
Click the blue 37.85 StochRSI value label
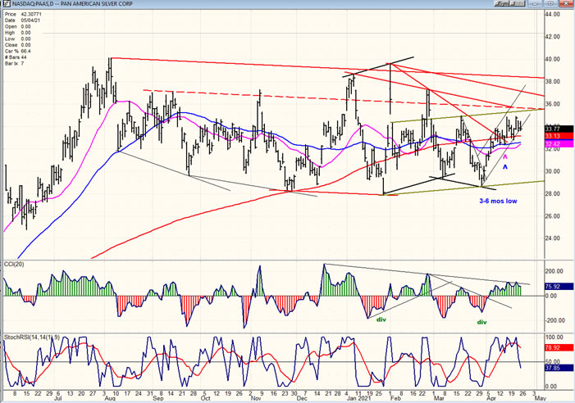point(559,368)
